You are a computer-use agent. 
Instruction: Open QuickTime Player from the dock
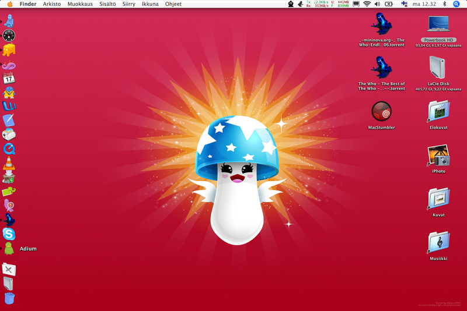[x=9, y=149]
